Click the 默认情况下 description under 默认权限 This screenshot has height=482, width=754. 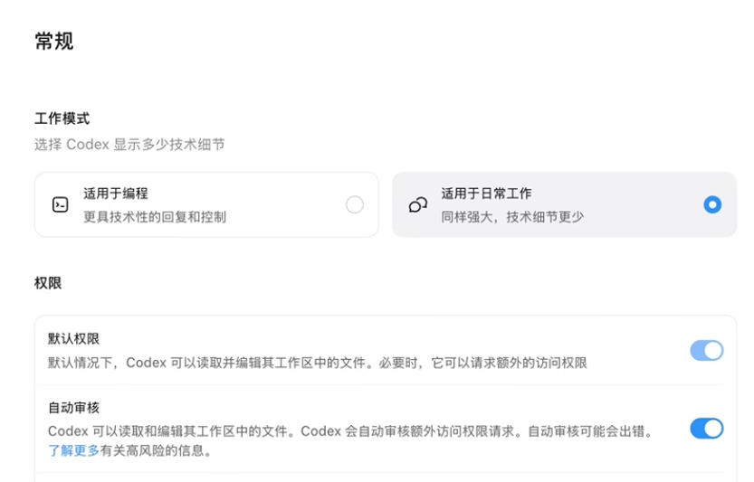(x=318, y=363)
